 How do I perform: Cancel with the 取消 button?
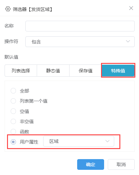click(x=121, y=164)
